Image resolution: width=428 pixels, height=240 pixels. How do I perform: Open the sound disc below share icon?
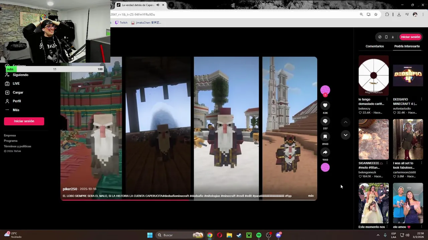point(325,167)
